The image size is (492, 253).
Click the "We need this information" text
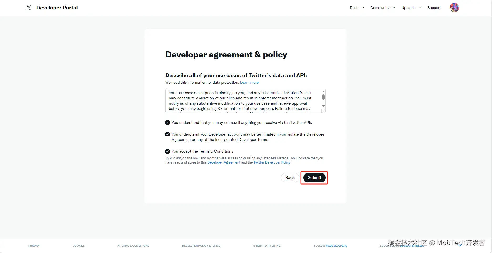click(202, 82)
